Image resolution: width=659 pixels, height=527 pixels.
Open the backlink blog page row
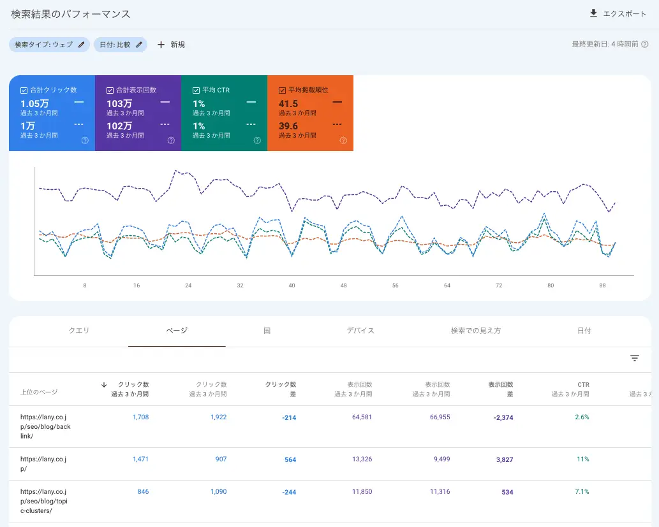coord(45,426)
